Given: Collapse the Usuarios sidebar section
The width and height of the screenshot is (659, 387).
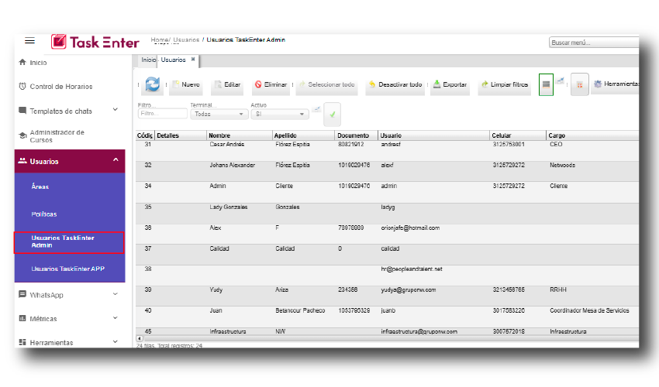Looking at the screenshot, I should 116,161.
